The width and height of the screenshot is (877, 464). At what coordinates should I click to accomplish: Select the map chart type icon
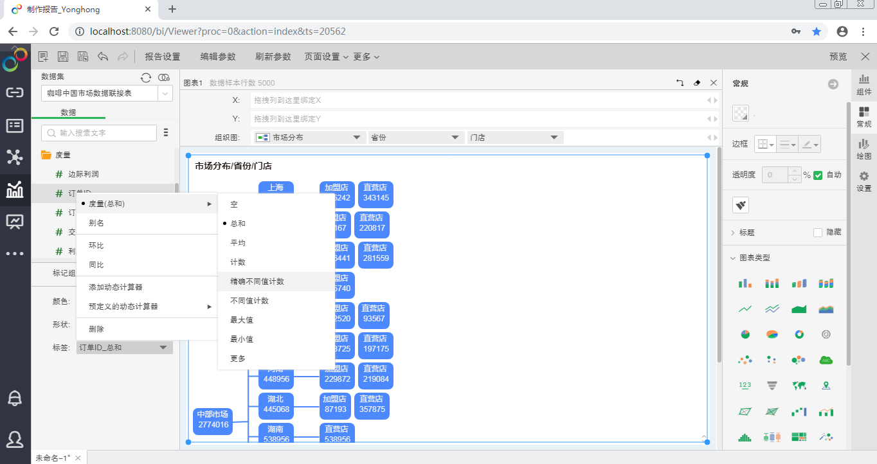pos(799,386)
